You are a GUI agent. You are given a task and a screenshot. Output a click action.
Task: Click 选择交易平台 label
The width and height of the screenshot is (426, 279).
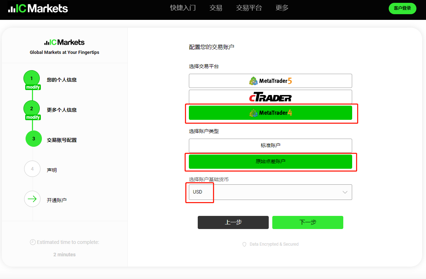204,66
